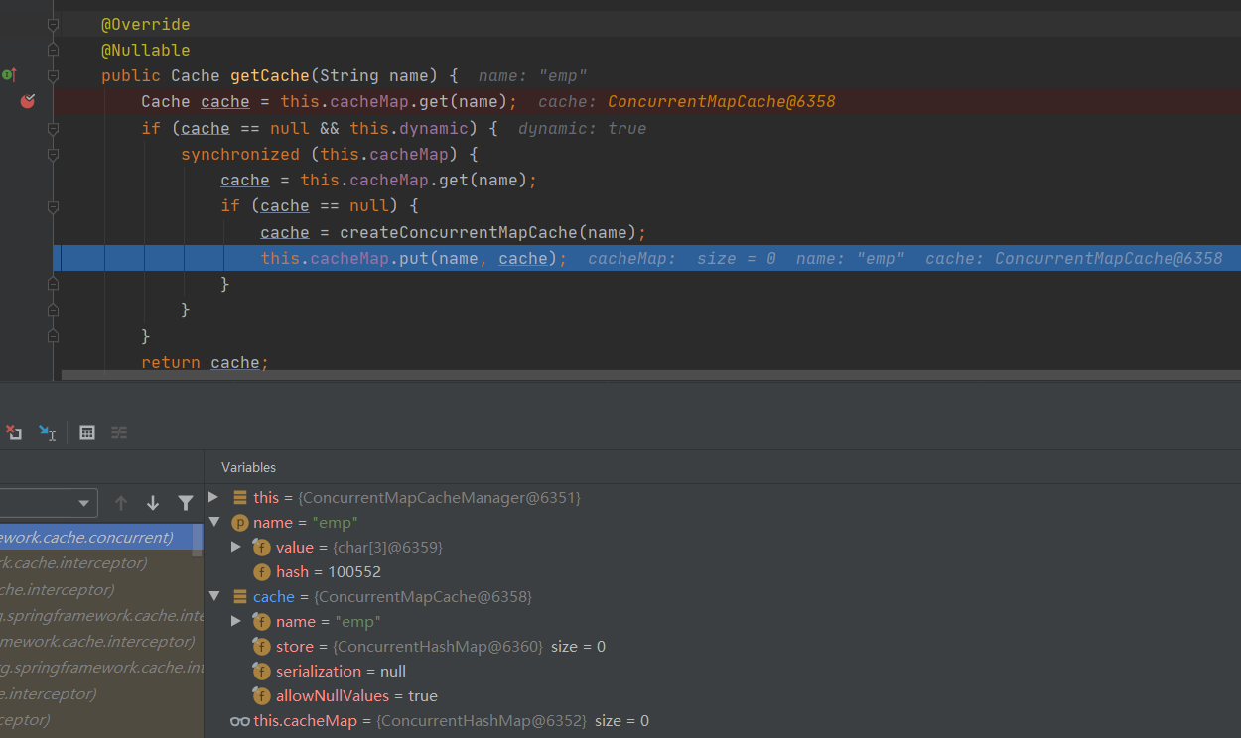
Task: Expand the 'value = {char[3]@6359}' node
Action: tap(236, 547)
